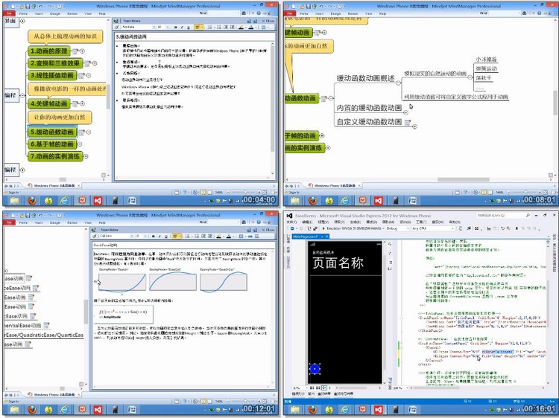Select topic 5.缓动函数动画 in the 00:04:00 frame
This screenshot has height=418, width=559.
tap(52, 132)
